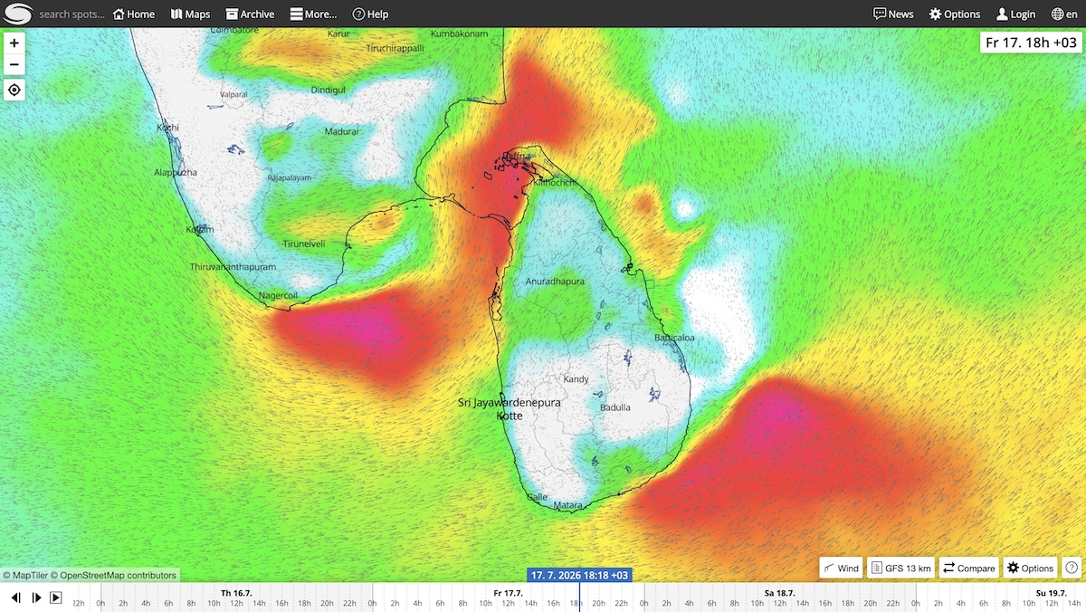Click the Dindigul city label
Image resolution: width=1086 pixels, height=612 pixels.
pos(328,90)
